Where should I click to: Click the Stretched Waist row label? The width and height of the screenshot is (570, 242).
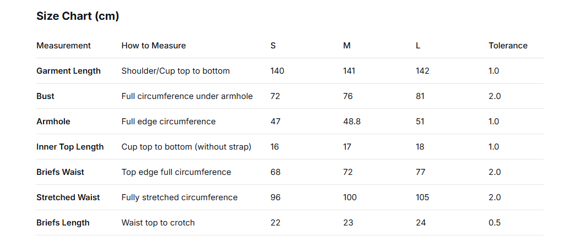[x=68, y=197]
